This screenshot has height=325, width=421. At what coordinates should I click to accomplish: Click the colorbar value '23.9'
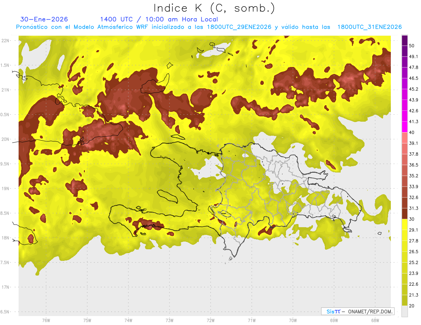(414, 273)
